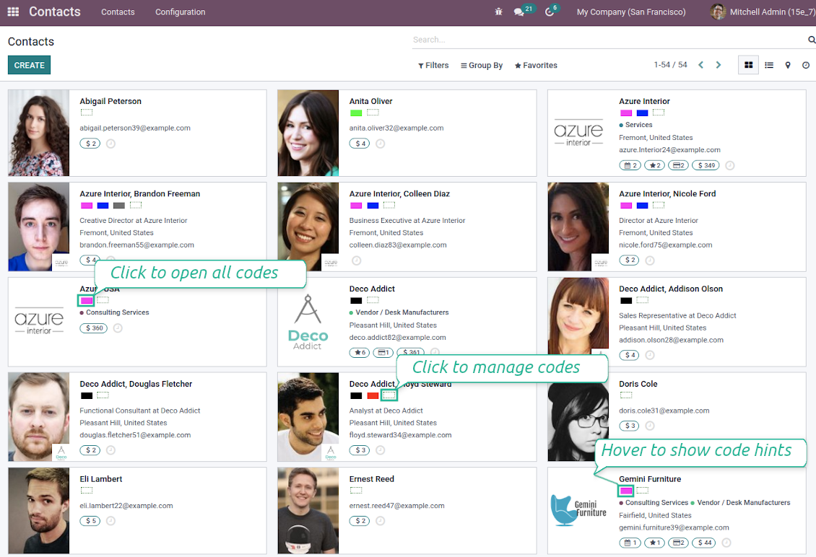Screen dimensions: 816x557
Task: Open My Company (San Francisco) switcher
Action: [x=630, y=12]
